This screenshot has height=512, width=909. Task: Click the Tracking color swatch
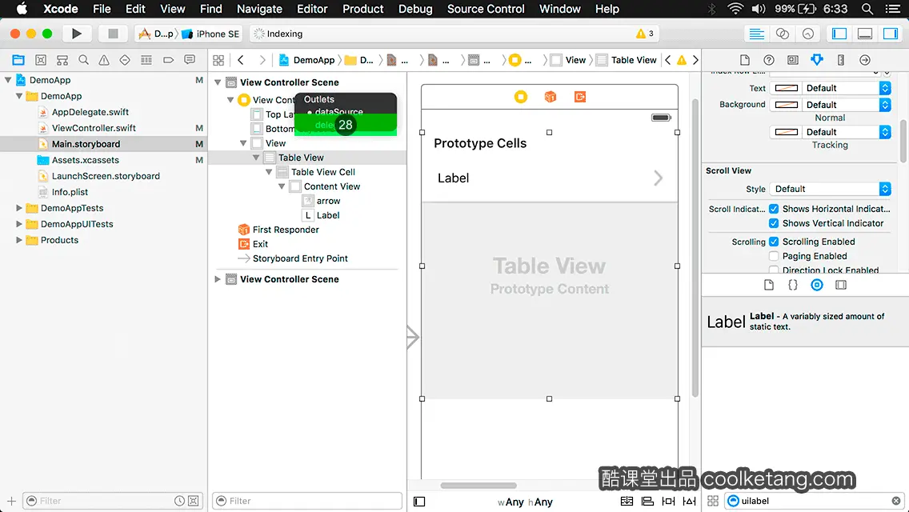click(786, 132)
